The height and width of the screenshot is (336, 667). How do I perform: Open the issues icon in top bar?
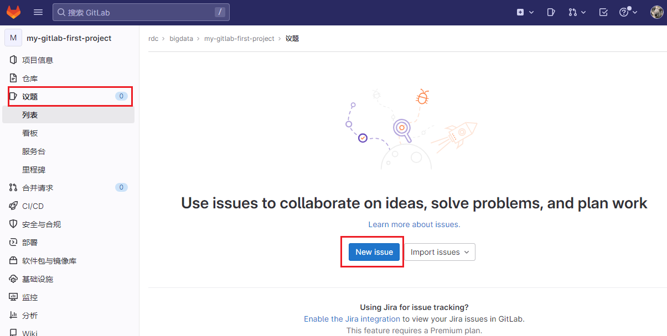(551, 12)
